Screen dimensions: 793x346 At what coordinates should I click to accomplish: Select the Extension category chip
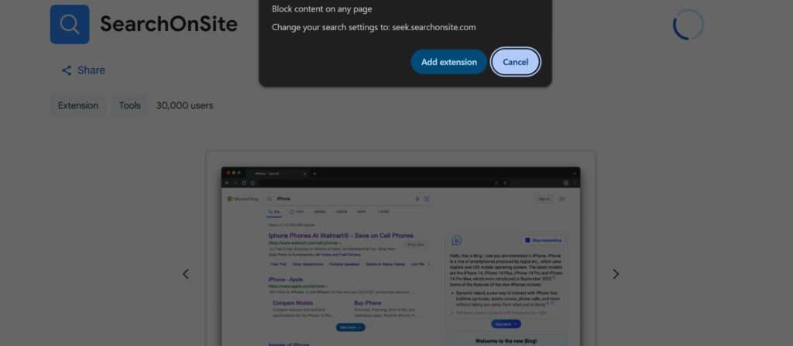(78, 106)
